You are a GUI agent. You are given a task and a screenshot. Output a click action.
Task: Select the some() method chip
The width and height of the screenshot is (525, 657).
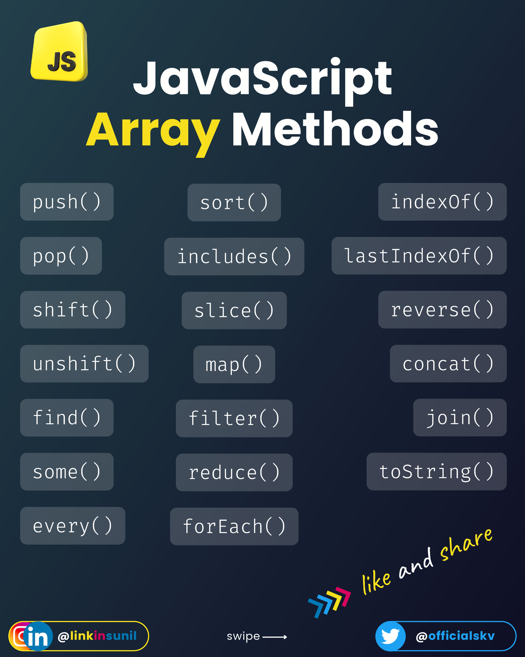[x=67, y=472]
